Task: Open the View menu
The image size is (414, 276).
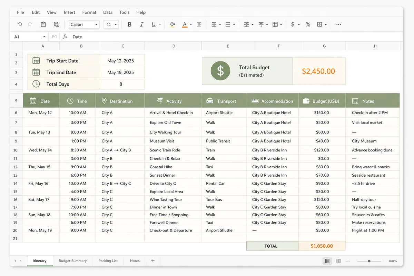Action: (x=52, y=12)
